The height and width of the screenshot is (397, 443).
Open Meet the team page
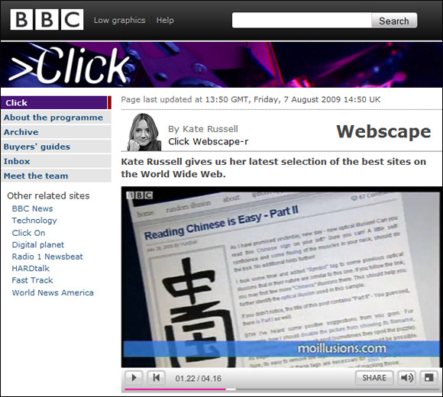[56, 176]
